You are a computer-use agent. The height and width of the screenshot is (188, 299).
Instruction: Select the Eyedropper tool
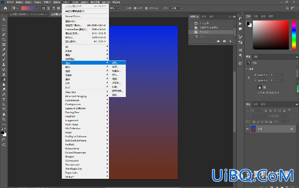point(4,50)
